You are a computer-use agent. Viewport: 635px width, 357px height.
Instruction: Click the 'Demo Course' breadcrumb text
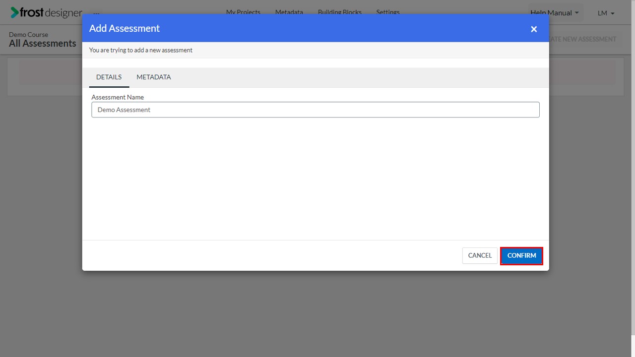coord(28,35)
